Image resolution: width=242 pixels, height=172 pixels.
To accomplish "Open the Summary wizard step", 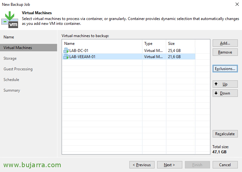I will [x=12, y=90].
